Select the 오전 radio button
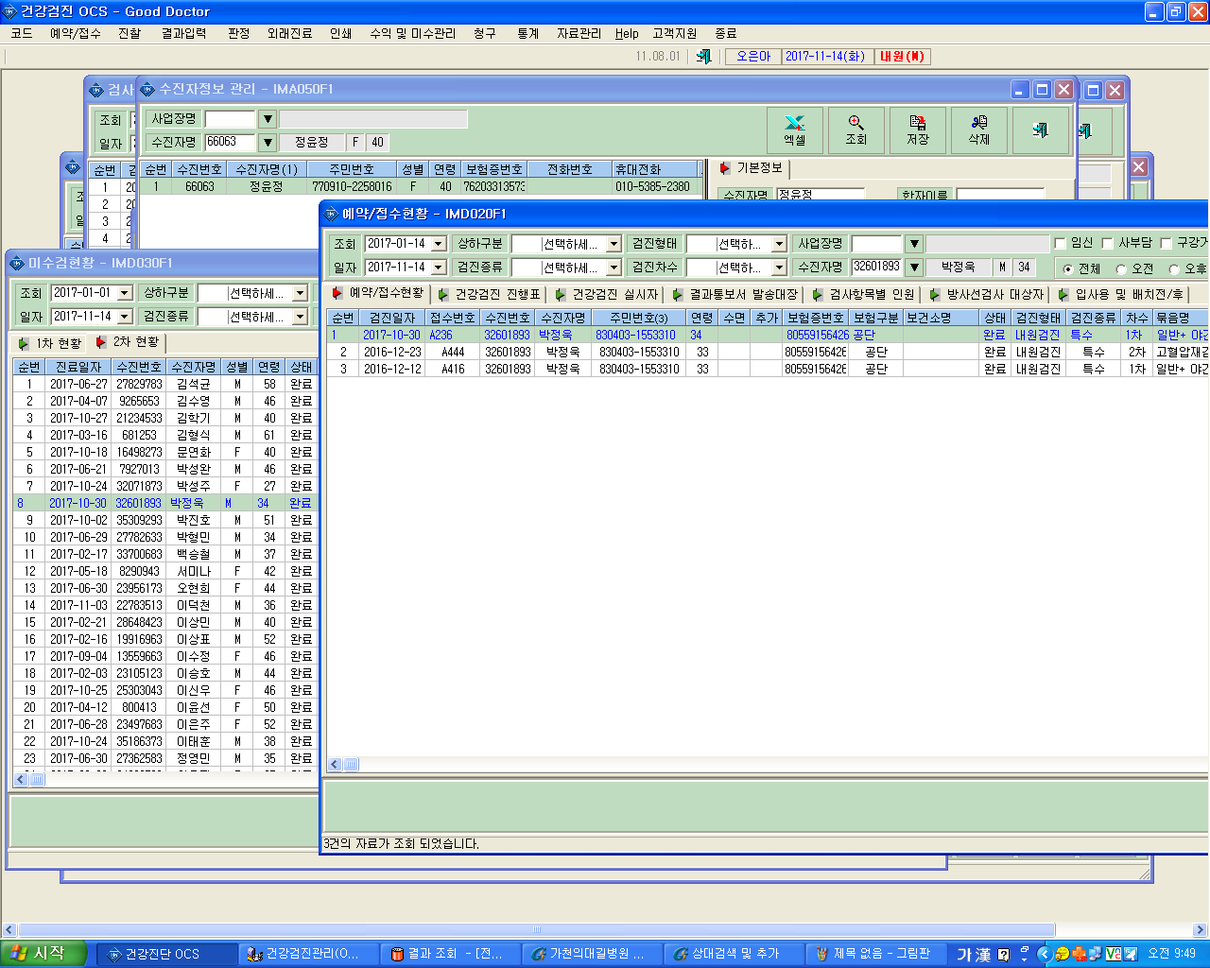The height and width of the screenshot is (968, 1210). click(x=1121, y=269)
